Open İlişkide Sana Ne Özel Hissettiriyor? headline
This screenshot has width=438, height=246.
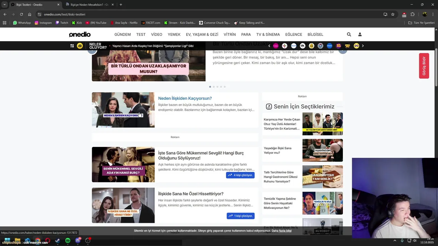click(191, 194)
